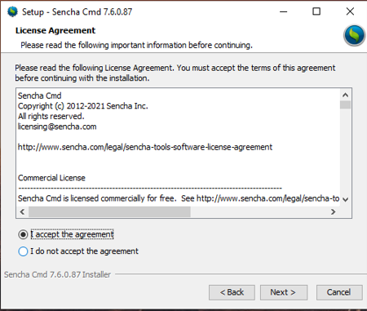Click the license scroll up arrow
367x311 pixels.
(345, 95)
